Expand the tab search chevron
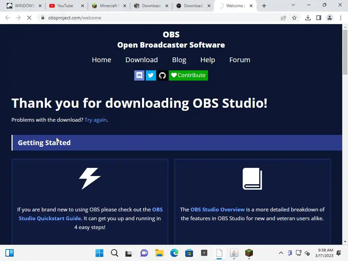 (x=293, y=5)
